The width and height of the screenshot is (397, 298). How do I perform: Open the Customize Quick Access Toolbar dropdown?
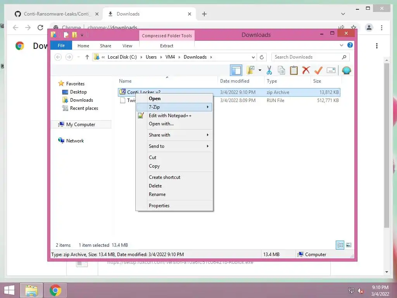click(x=82, y=35)
